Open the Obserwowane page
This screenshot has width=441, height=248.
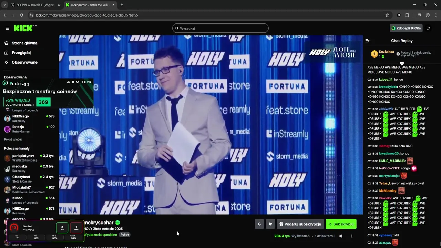25,62
